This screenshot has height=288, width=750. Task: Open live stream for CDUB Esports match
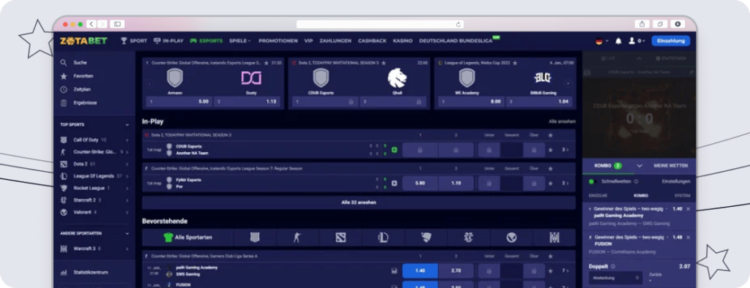coord(394,150)
